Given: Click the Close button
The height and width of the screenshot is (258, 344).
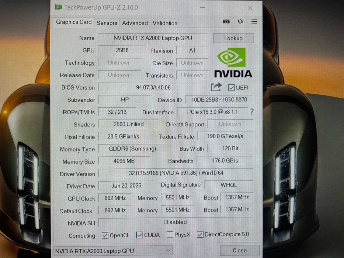Looking at the screenshot, I should (240, 250).
